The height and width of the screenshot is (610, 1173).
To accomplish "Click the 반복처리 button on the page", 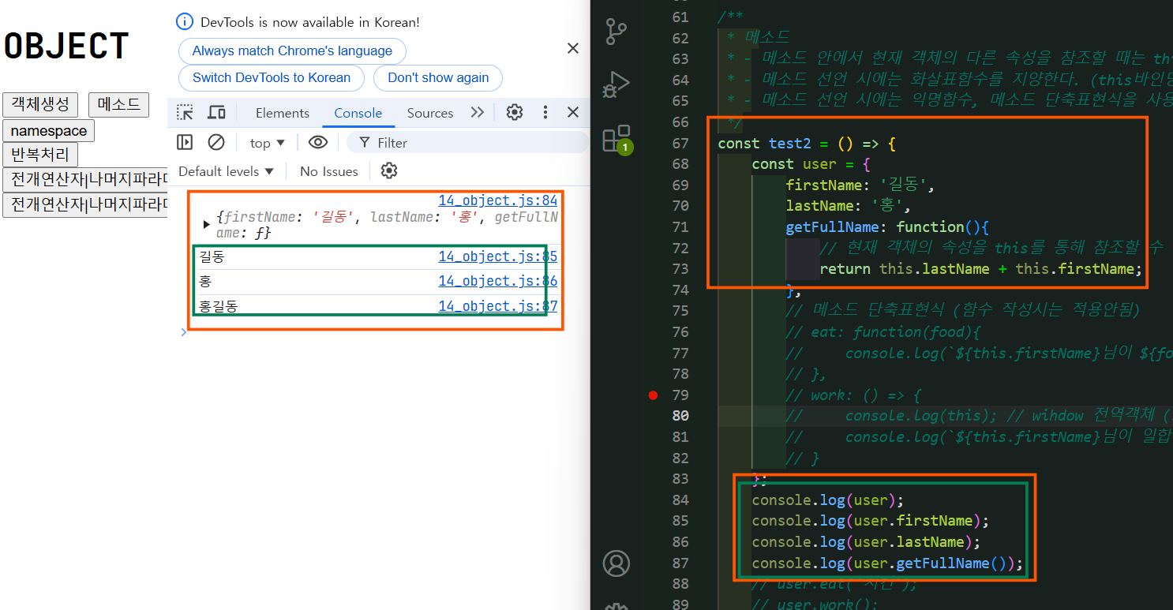I will tap(40, 155).
